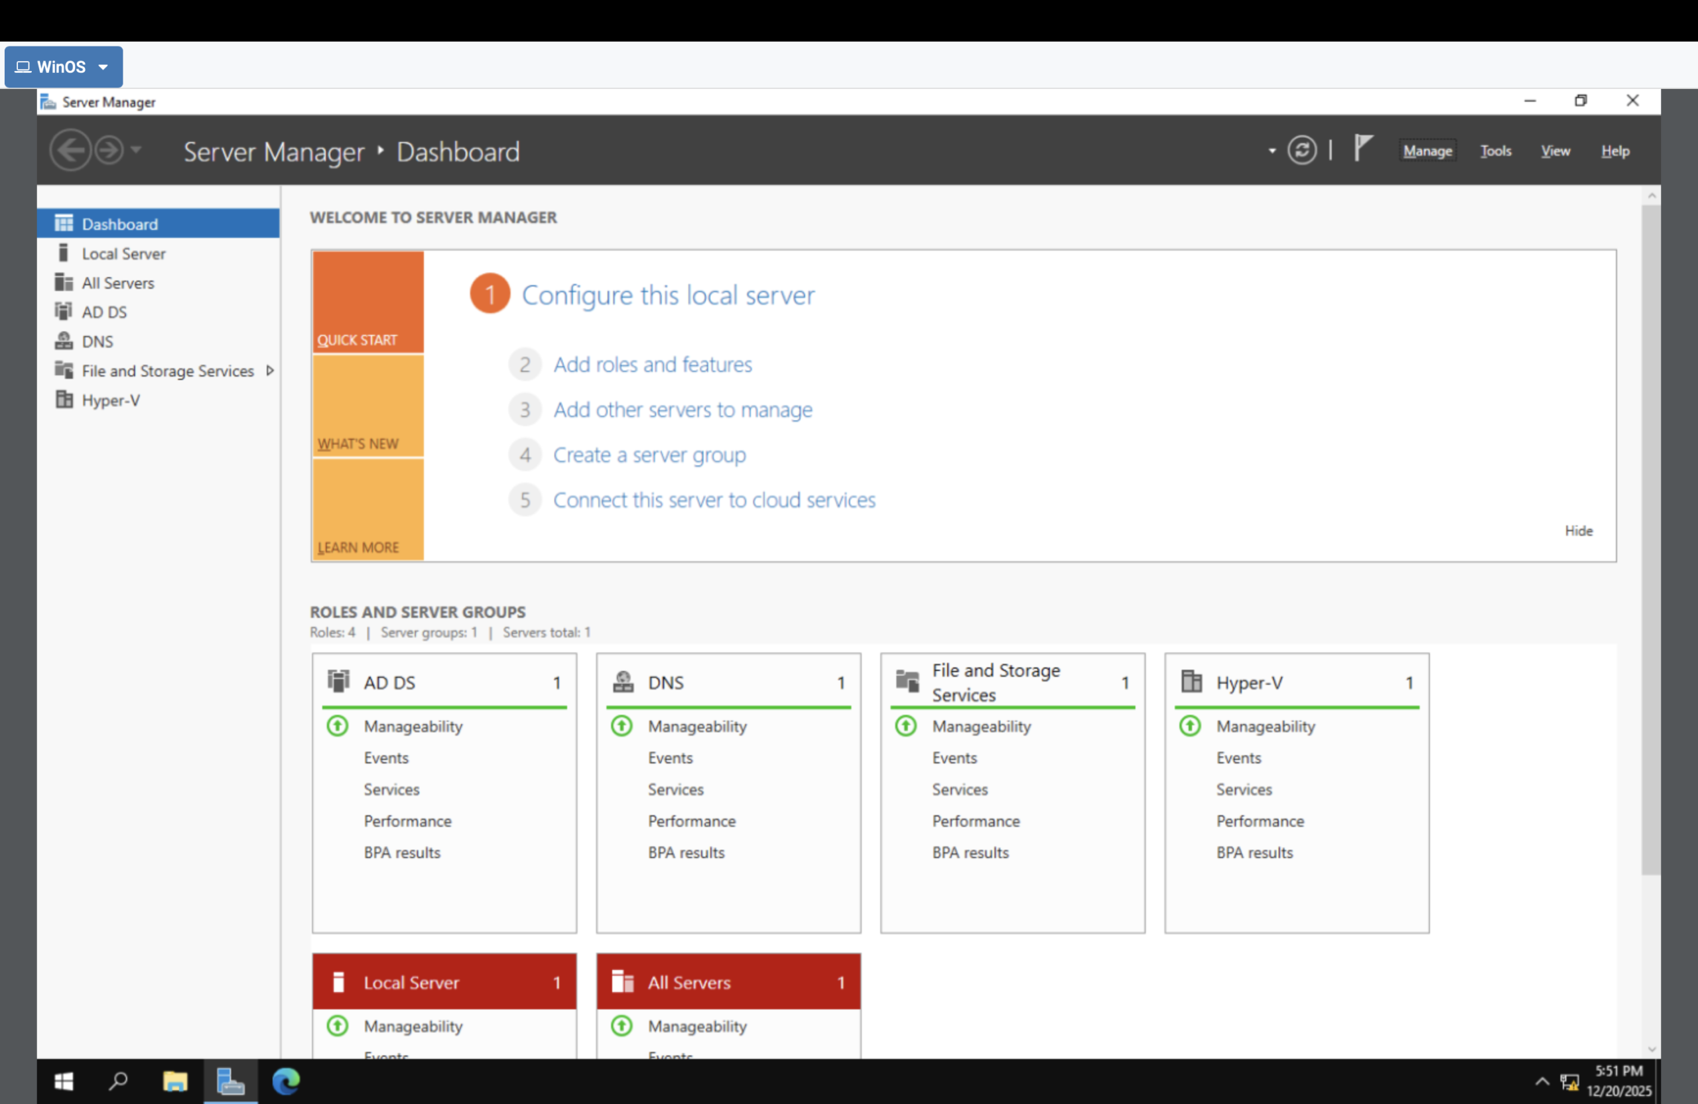Click the Server Manager taskbar icon
1698x1104 pixels.
229,1081
